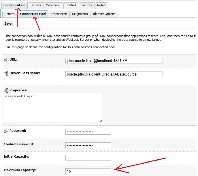Click the Confirm Password field
The width and height of the screenshot is (198, 176).
coord(88,145)
